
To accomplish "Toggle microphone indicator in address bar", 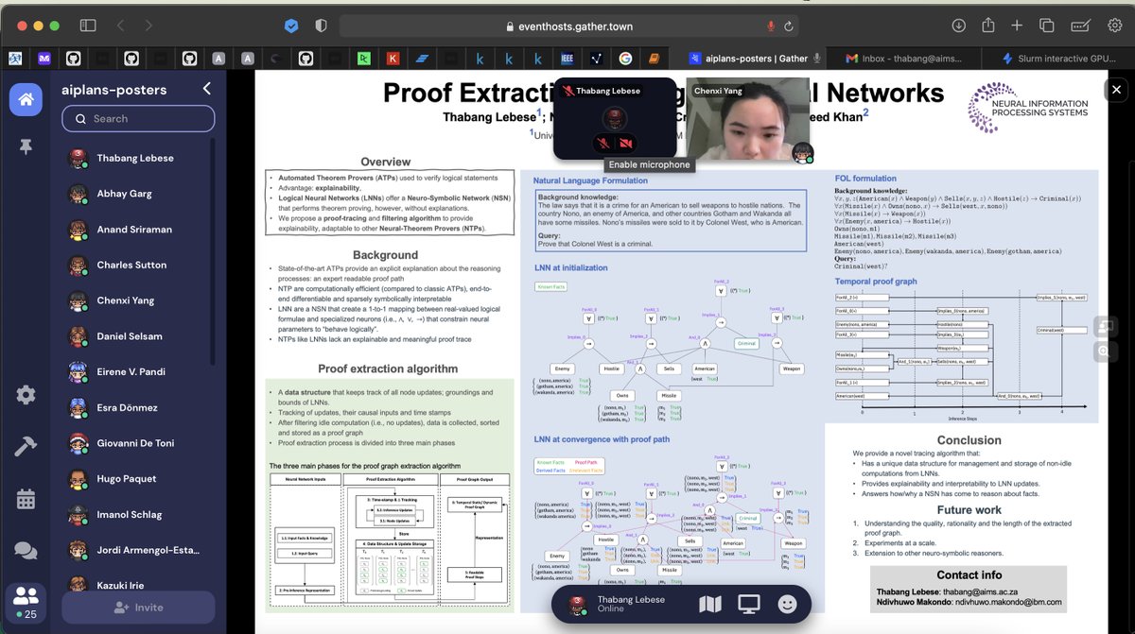I will click(771, 26).
